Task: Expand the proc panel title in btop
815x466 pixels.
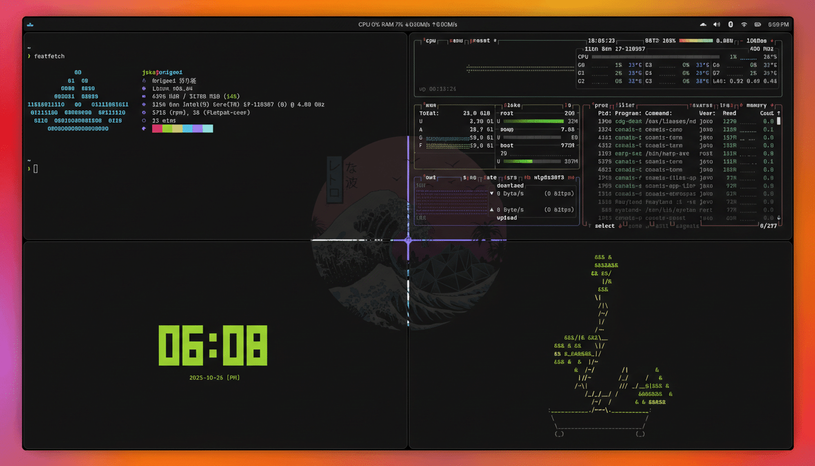Action: pos(600,105)
